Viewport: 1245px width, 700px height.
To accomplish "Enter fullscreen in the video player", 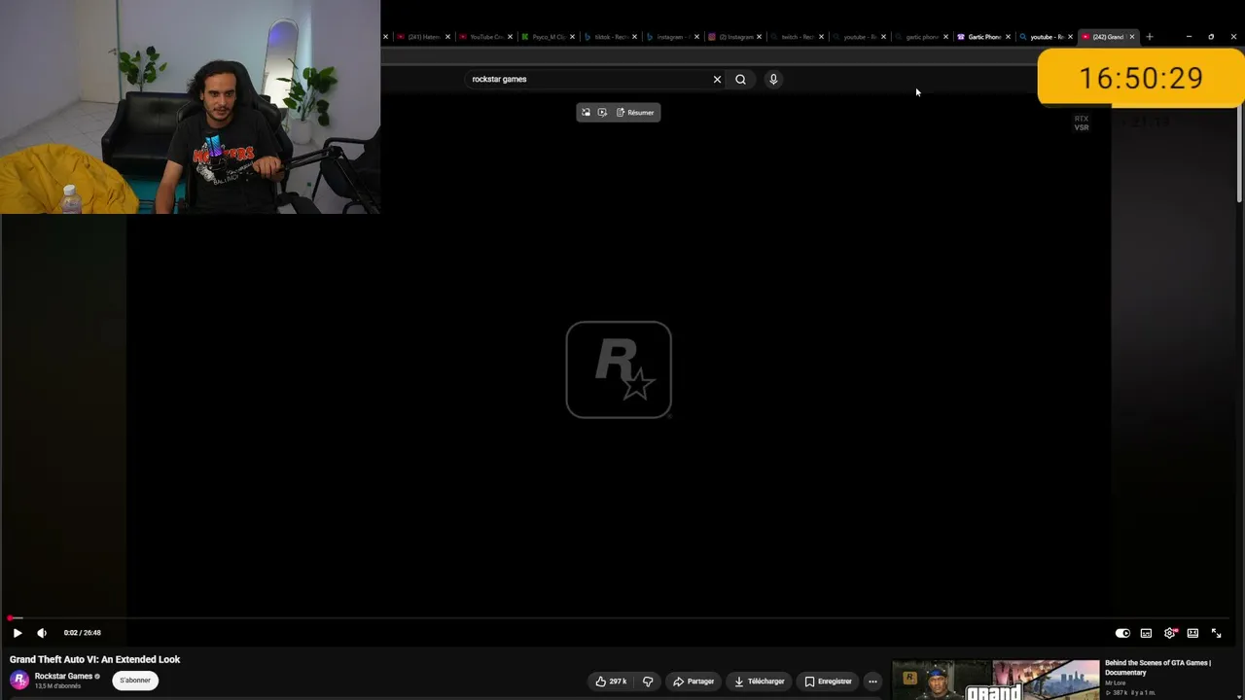I will coord(1216,633).
